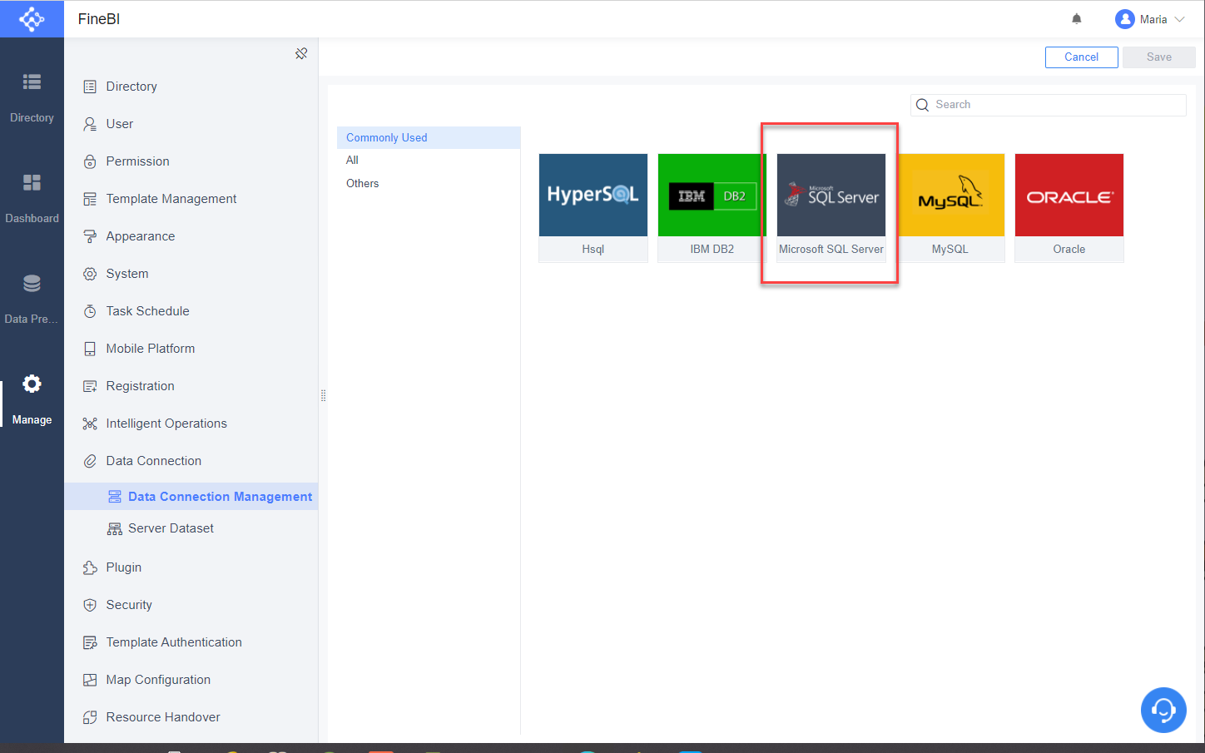
Task: Click inside the database search field
Action: point(1048,104)
